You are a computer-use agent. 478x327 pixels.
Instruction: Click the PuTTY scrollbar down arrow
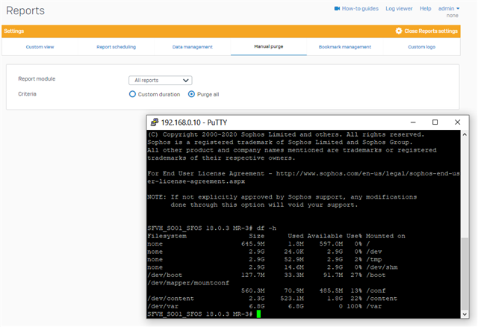[465, 314]
